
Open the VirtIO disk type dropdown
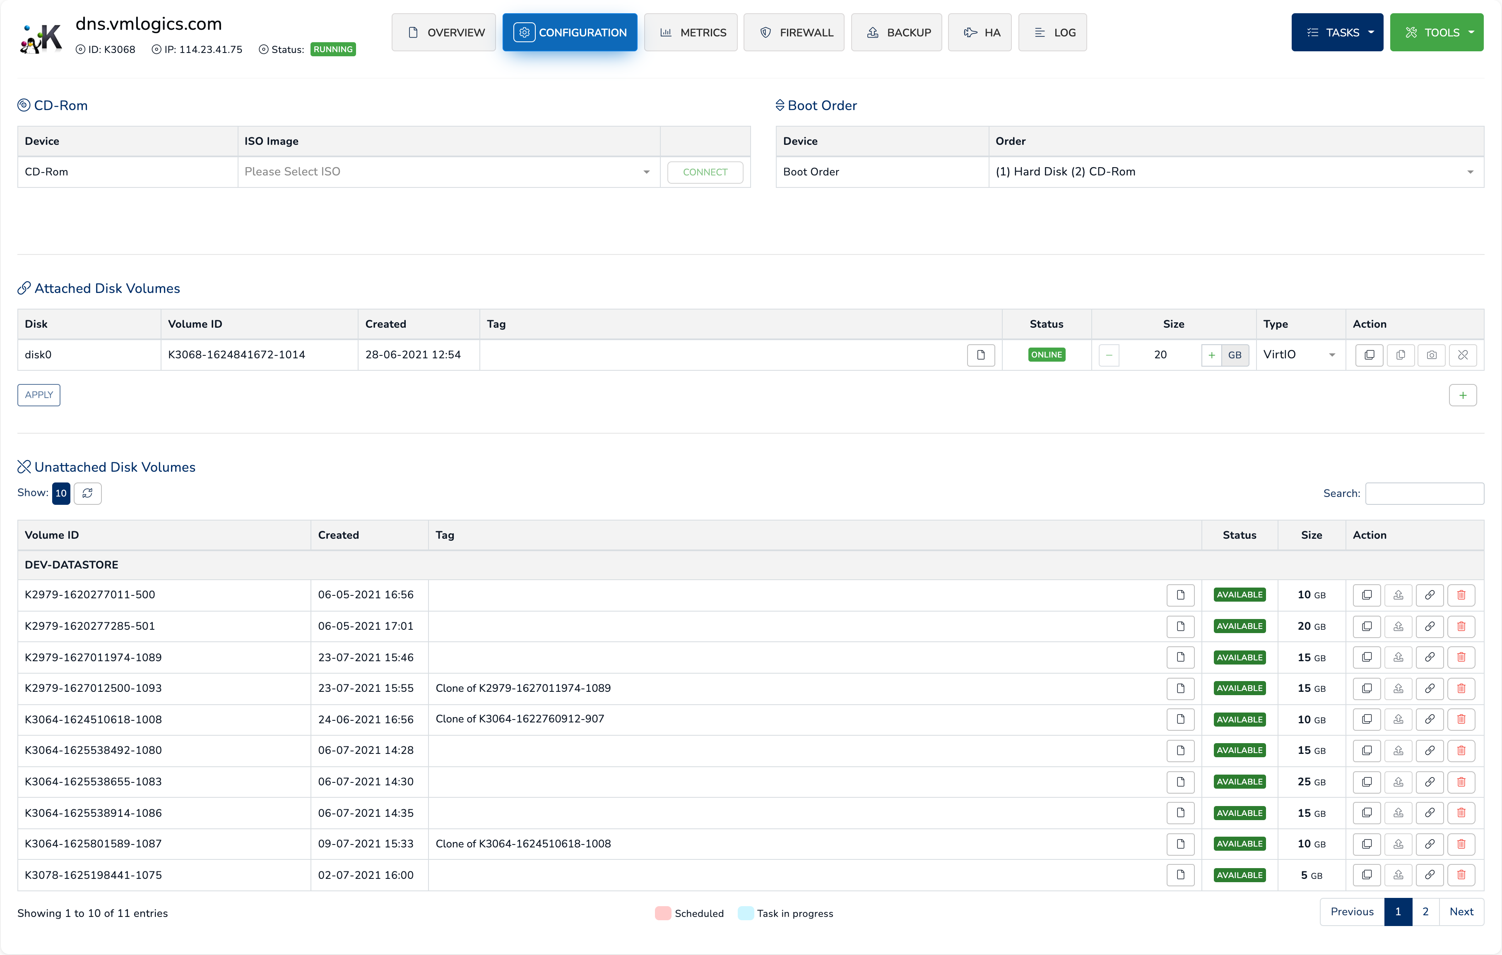(x=1300, y=355)
